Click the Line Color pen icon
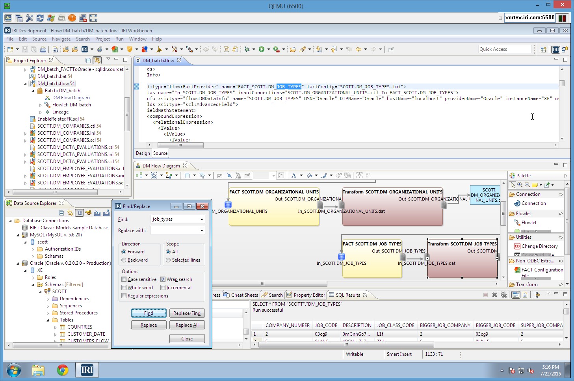 (x=324, y=175)
